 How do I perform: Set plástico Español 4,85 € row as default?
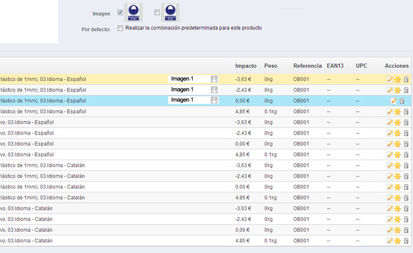[x=398, y=111]
